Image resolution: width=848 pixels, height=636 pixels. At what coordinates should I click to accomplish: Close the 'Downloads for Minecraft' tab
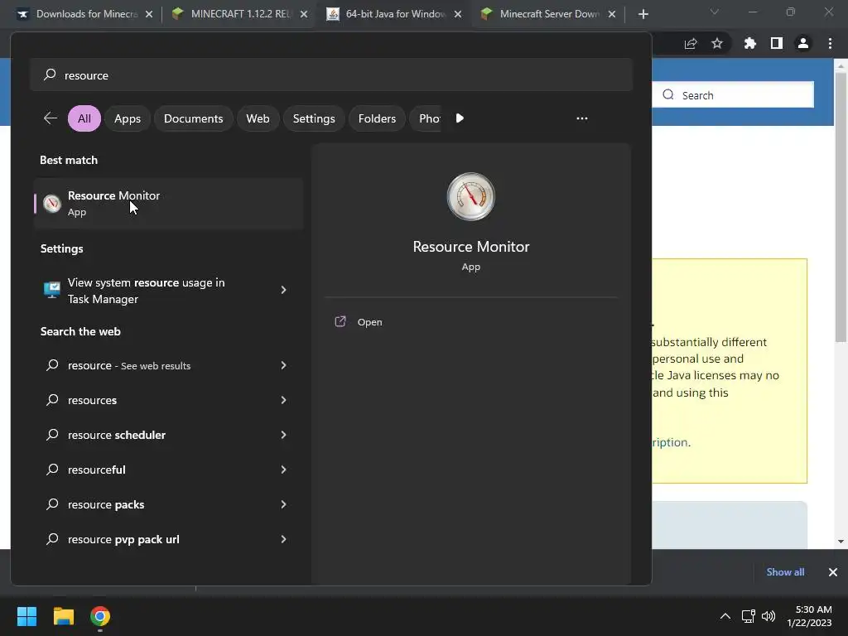tap(149, 14)
